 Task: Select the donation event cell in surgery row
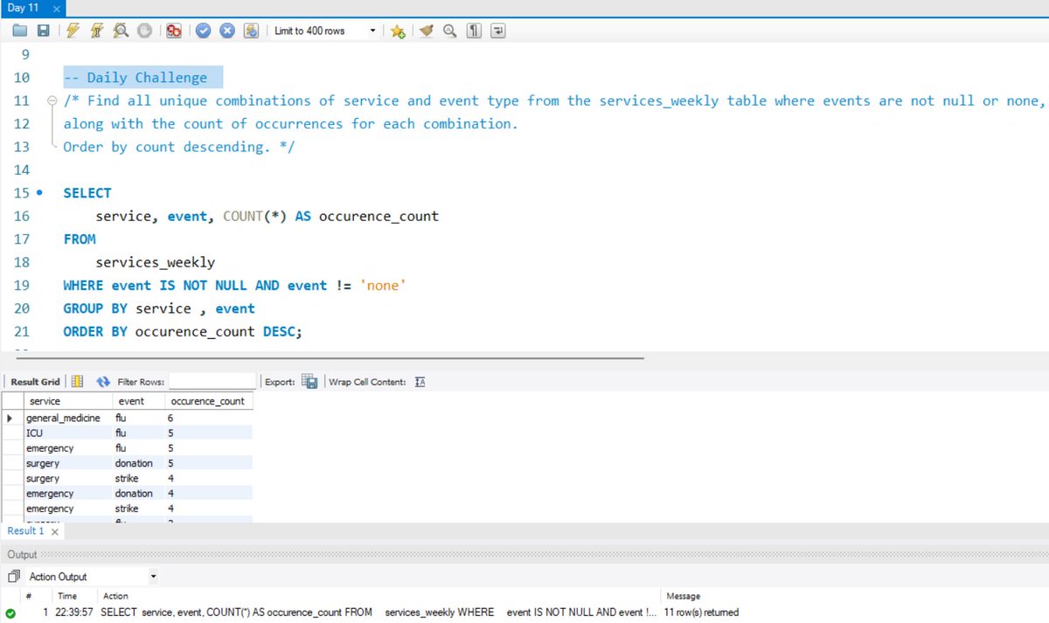138,463
